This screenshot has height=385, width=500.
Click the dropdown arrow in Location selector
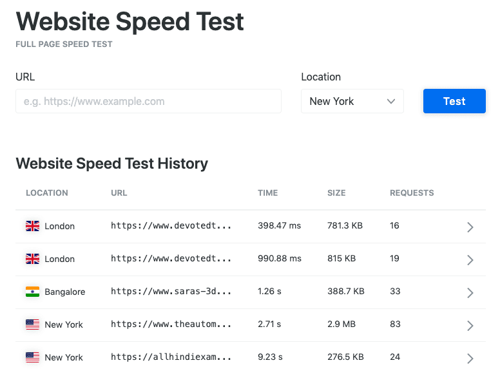coord(391,101)
